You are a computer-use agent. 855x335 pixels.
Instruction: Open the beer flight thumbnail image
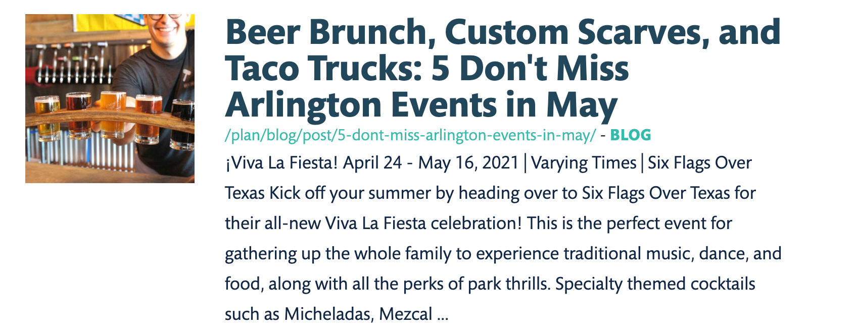click(x=110, y=98)
